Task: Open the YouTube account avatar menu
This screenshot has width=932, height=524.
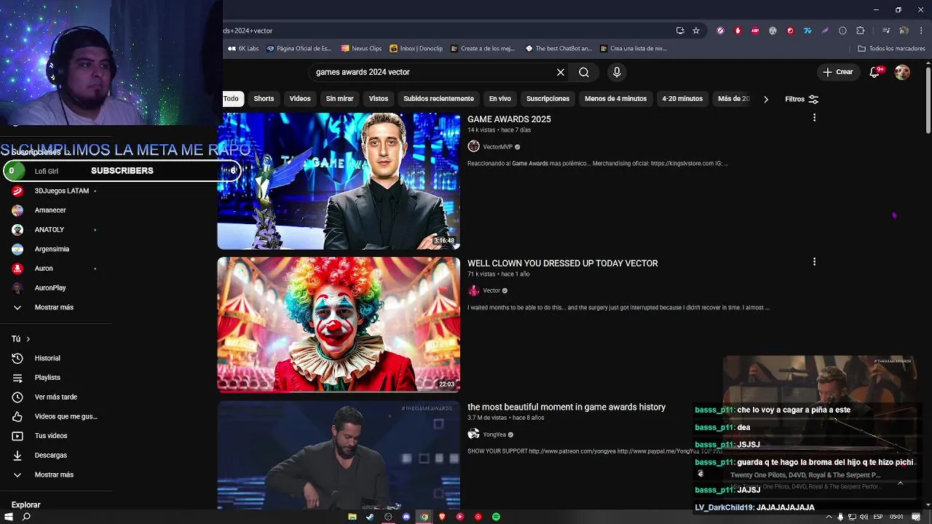Action: [x=902, y=72]
